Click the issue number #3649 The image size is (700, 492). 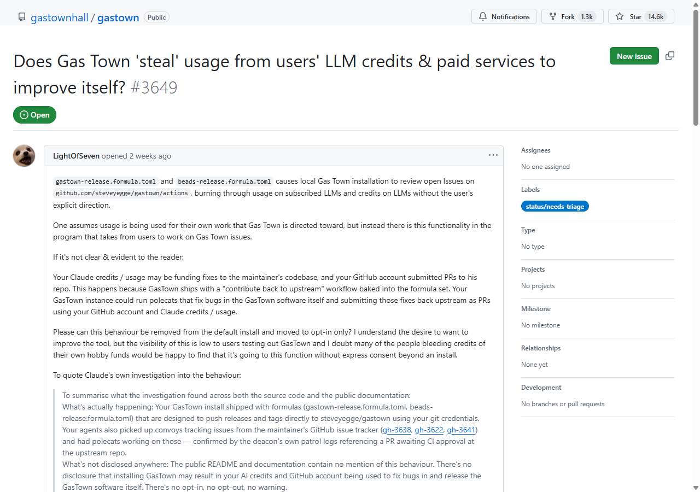(x=154, y=87)
